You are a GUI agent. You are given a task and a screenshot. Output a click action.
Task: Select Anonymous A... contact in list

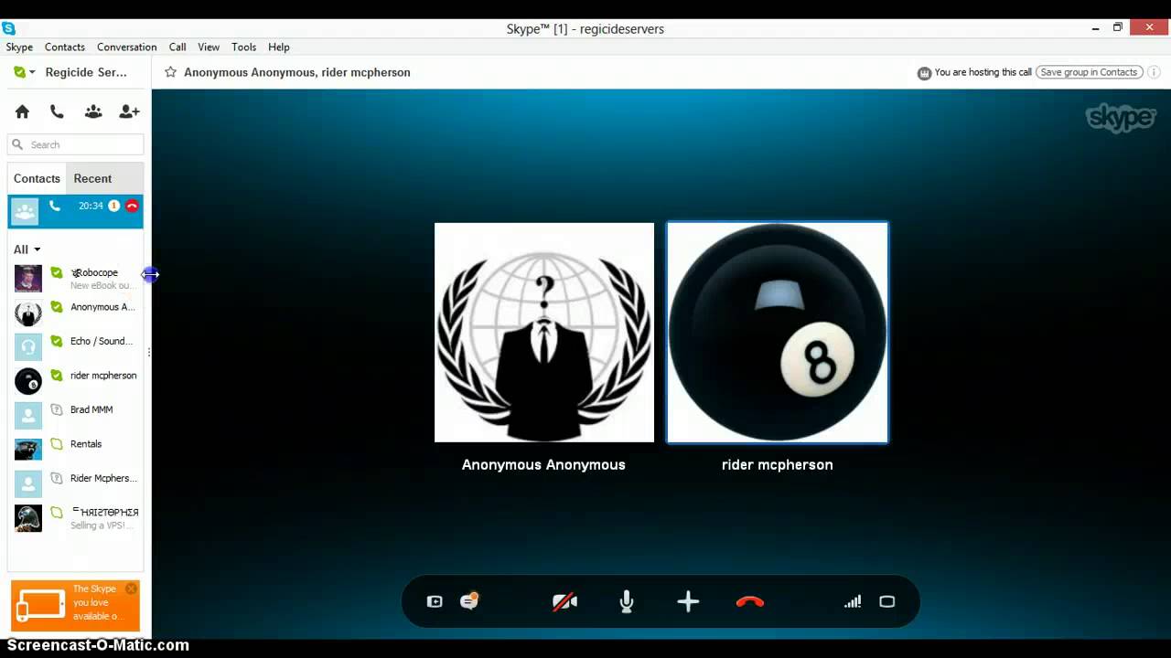click(76, 313)
